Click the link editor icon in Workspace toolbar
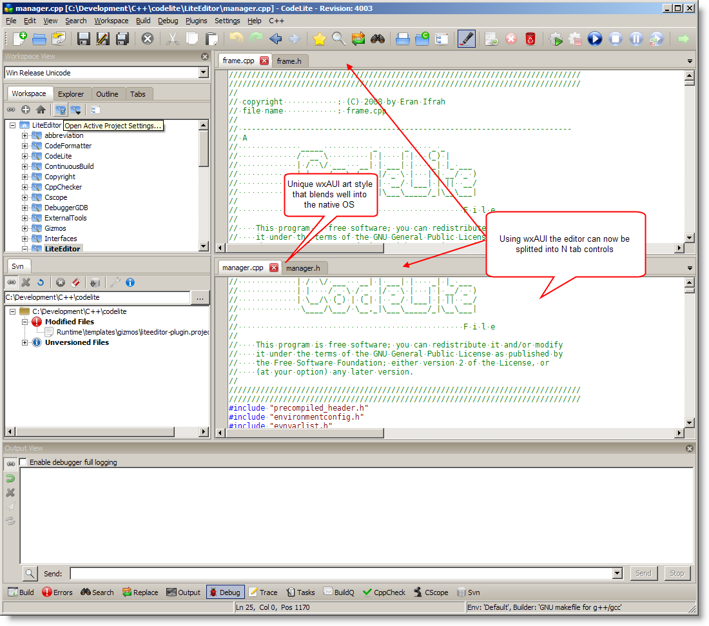 pyautogui.click(x=11, y=110)
